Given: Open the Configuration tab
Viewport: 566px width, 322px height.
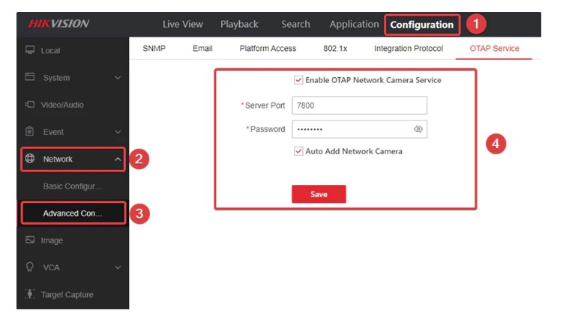Looking at the screenshot, I should pyautogui.click(x=422, y=25).
